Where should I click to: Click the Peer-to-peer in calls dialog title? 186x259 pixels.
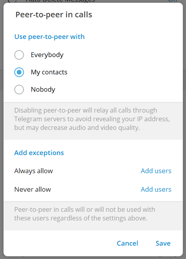[x=54, y=15]
